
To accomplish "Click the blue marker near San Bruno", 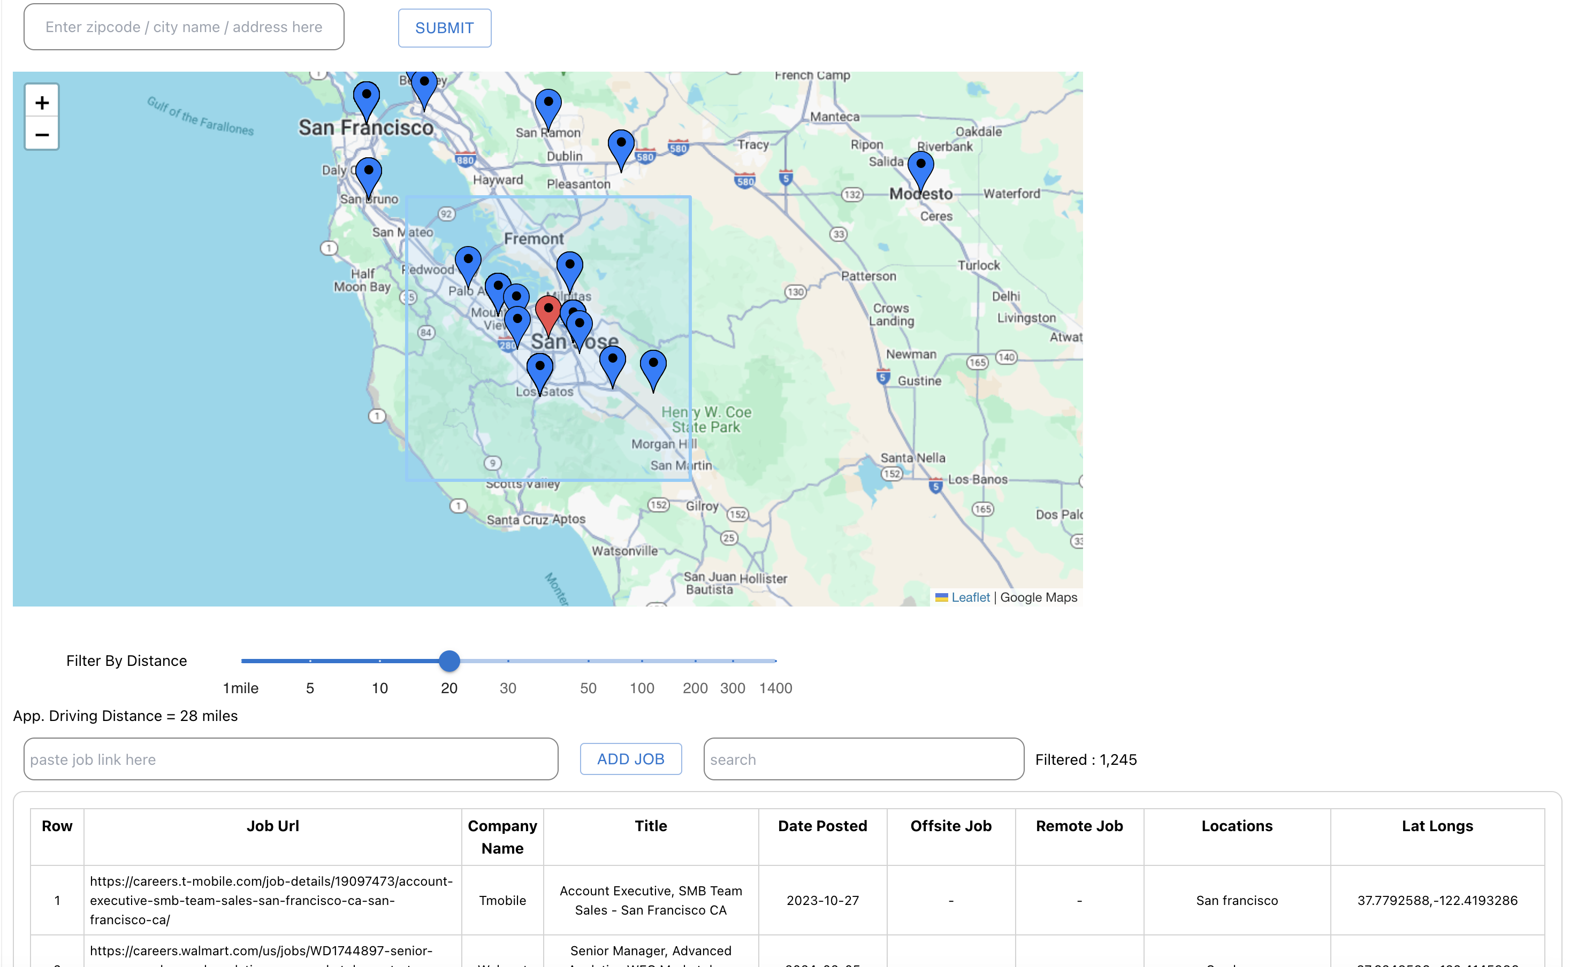I will tap(369, 174).
